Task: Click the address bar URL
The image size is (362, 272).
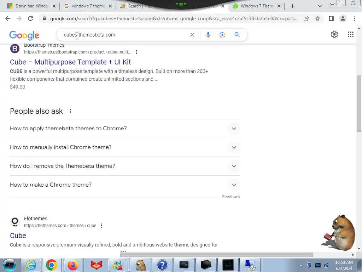Action: 174,18
